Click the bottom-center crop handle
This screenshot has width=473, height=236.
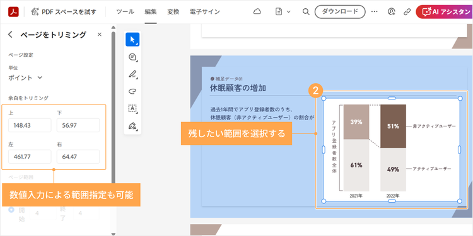pos(392,201)
